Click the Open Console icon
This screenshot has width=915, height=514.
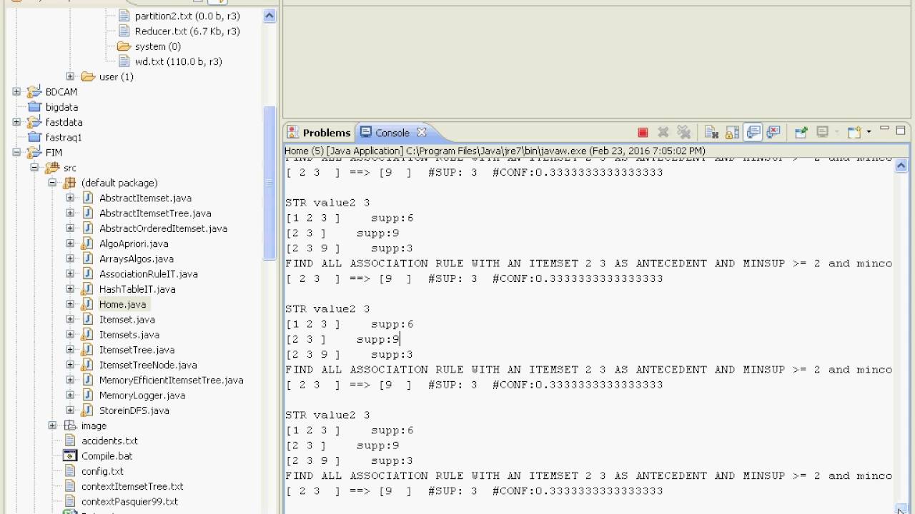click(x=854, y=132)
